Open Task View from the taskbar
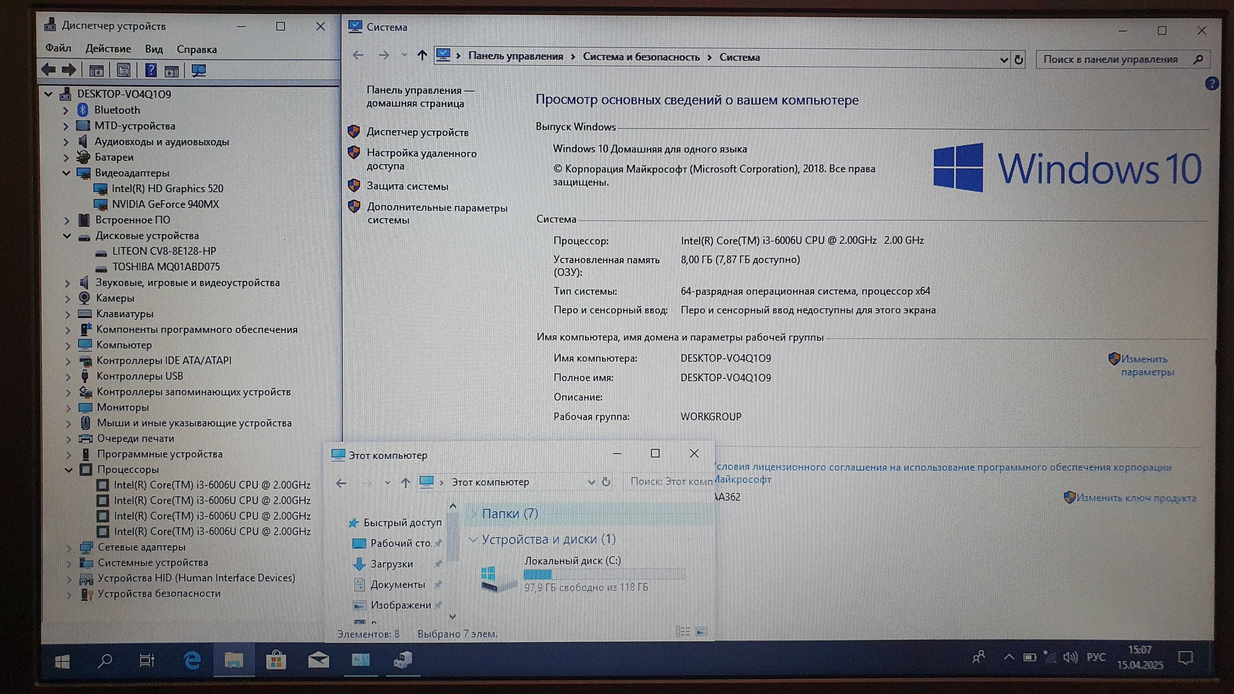 coord(147,661)
